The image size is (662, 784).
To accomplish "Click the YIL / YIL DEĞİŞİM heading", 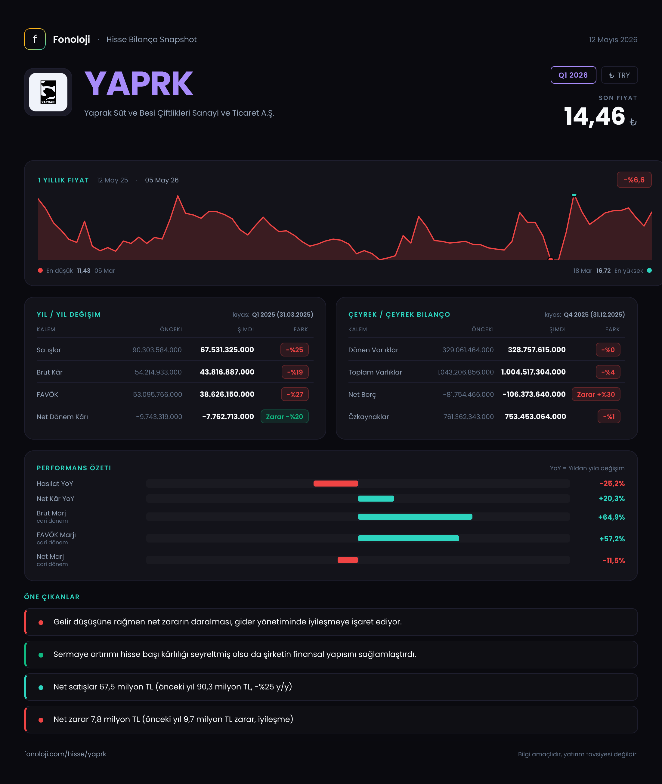I will click(69, 315).
